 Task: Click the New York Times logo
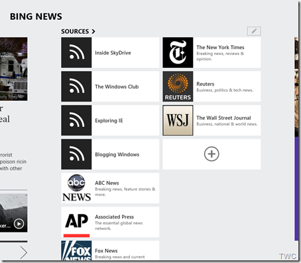pos(178,52)
